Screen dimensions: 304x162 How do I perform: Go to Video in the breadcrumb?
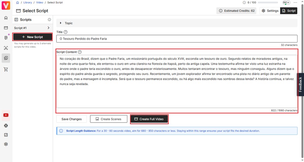40,2
